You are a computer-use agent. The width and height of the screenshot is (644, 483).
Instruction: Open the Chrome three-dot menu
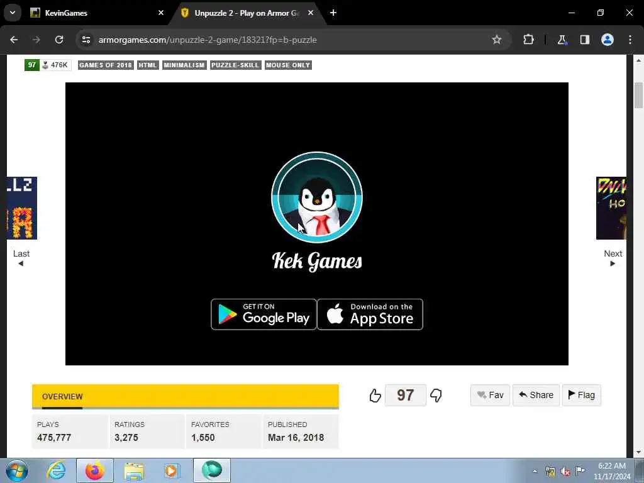(x=630, y=40)
